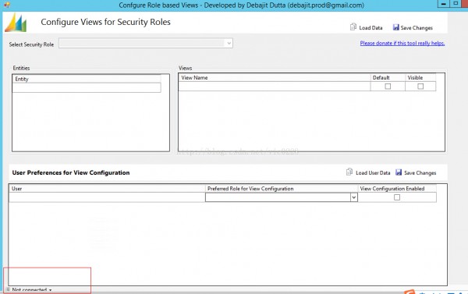The width and height of the screenshot is (468, 294).
Task: Click the View Name column header
Action: pyautogui.click(x=275, y=78)
